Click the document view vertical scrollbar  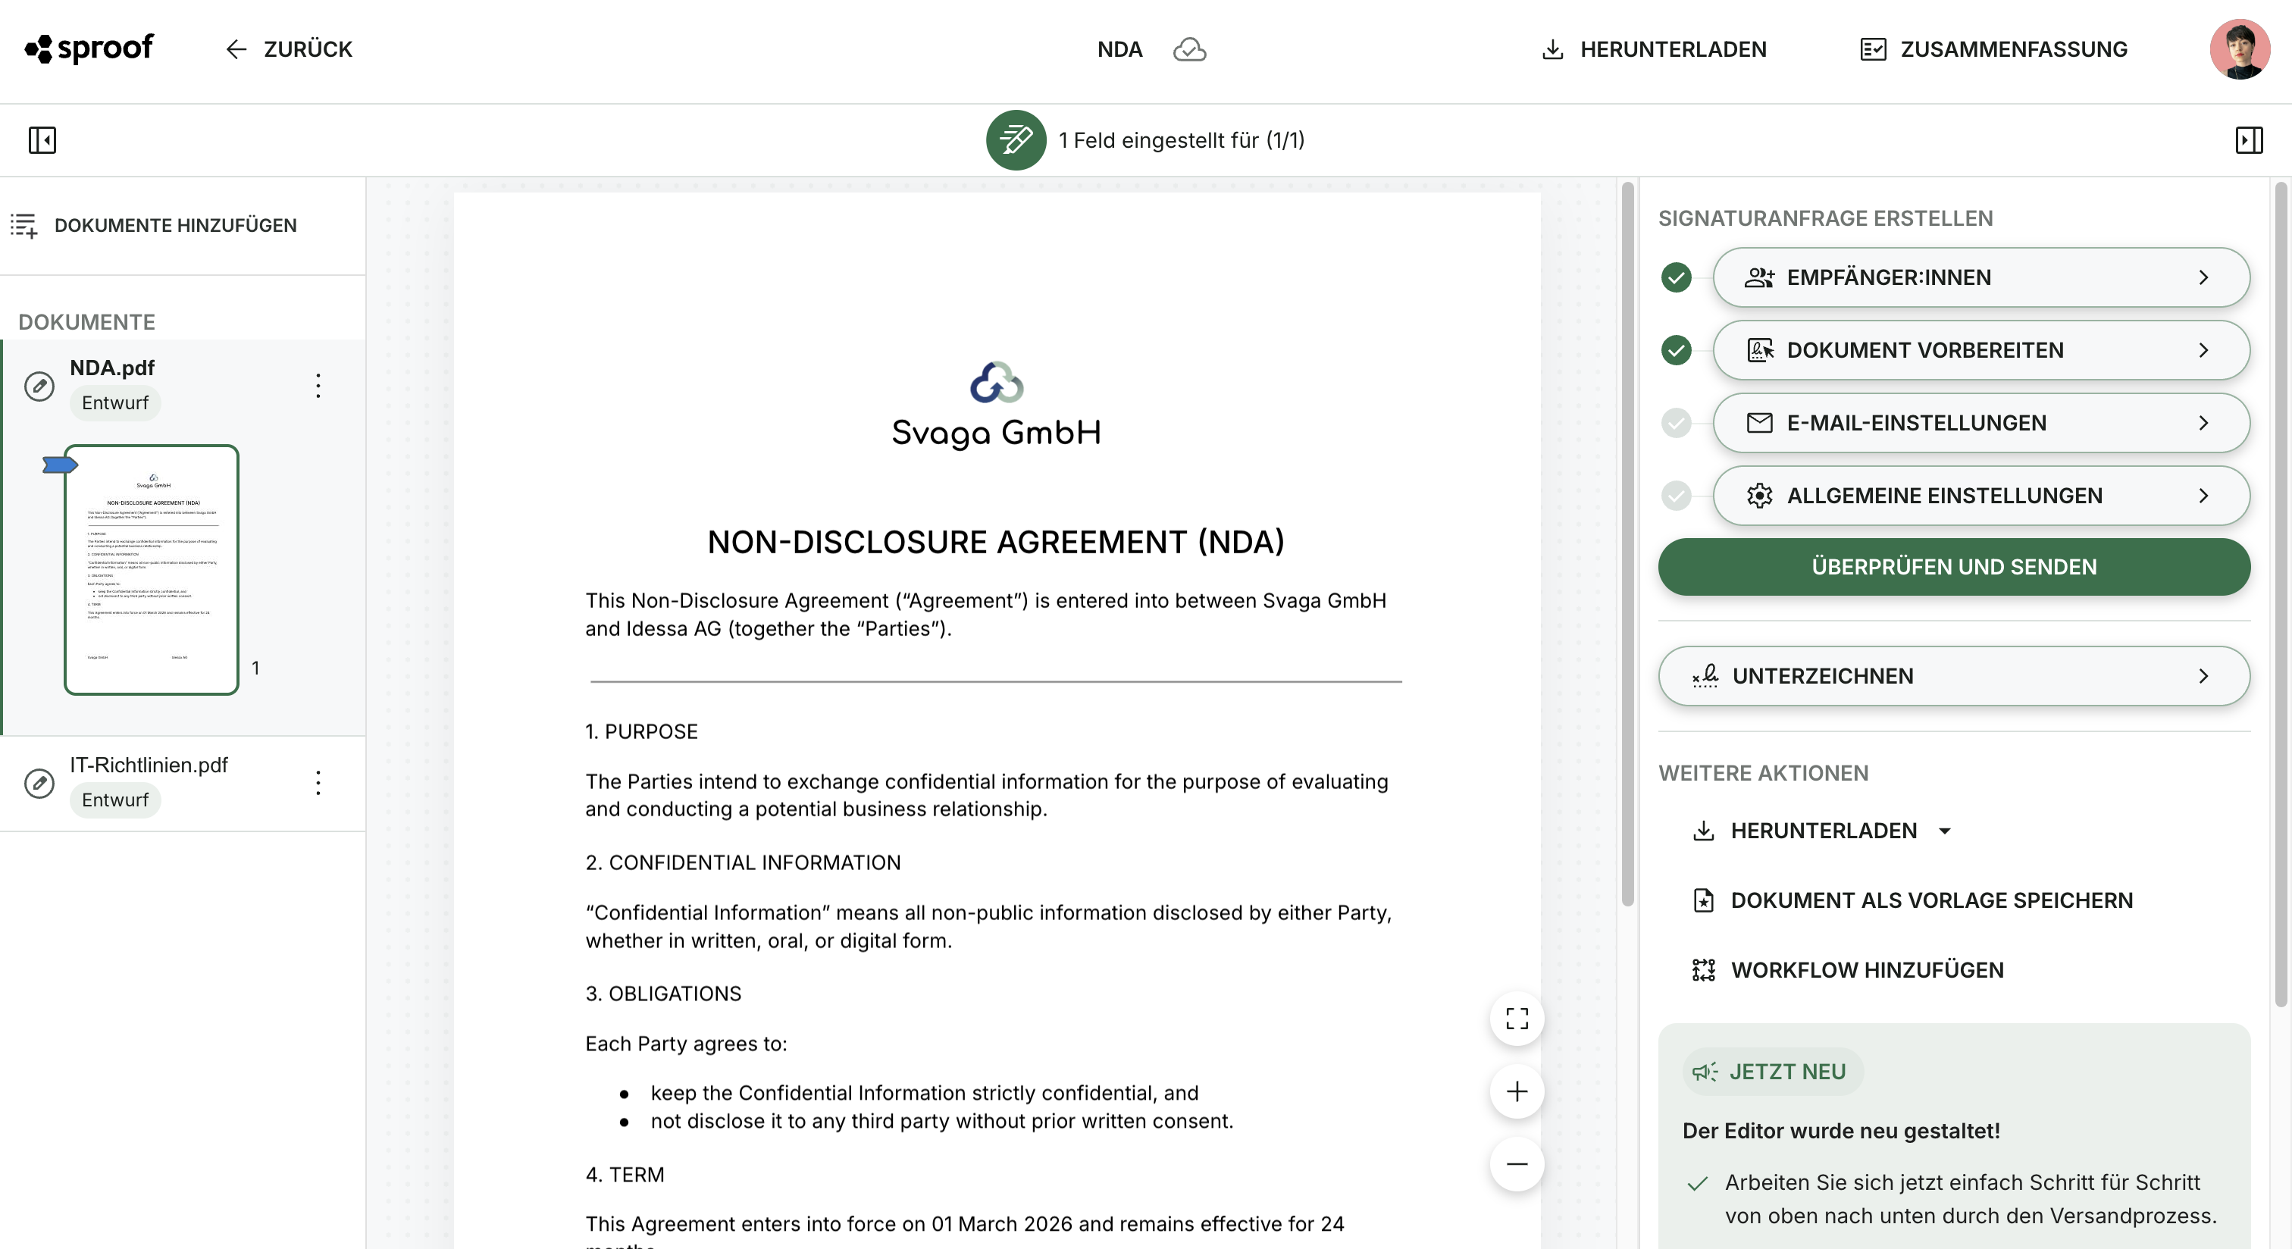(1627, 543)
